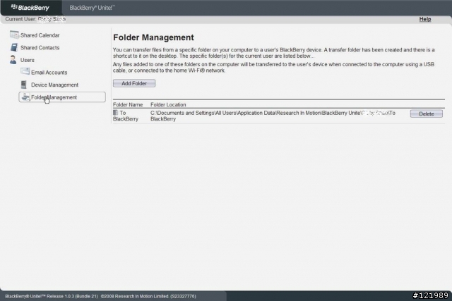Switch to the BlackBerry Unite! header tab
This screenshot has height=301, width=452.
click(x=92, y=8)
